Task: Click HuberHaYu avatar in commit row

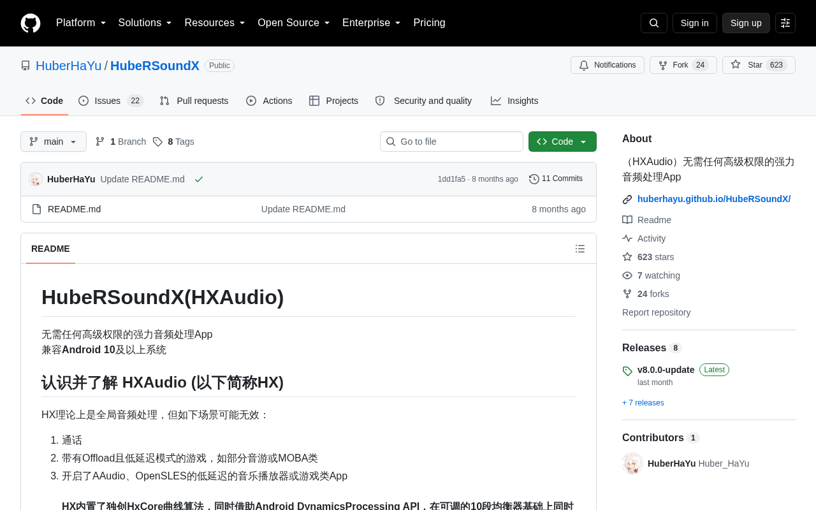Action: point(36,179)
